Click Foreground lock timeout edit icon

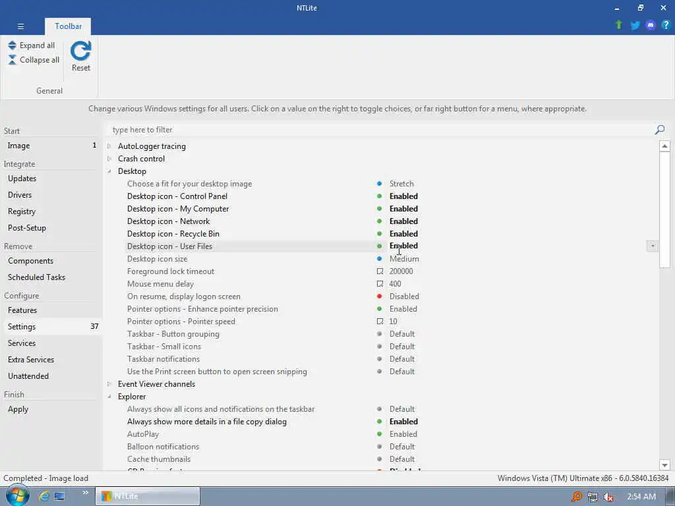click(x=380, y=271)
